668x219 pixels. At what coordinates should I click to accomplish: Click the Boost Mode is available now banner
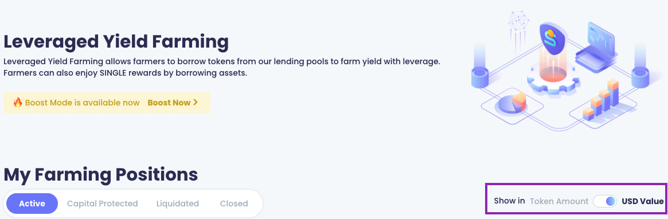[x=107, y=103]
